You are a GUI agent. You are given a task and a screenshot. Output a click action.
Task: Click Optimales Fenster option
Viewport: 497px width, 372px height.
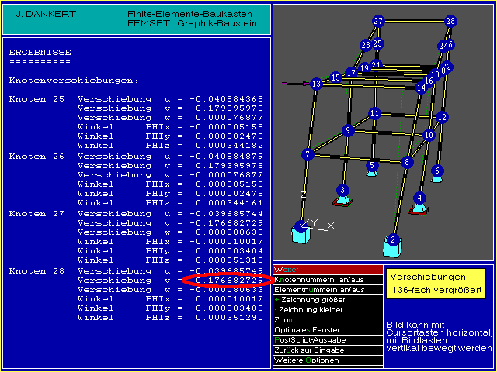(328, 330)
